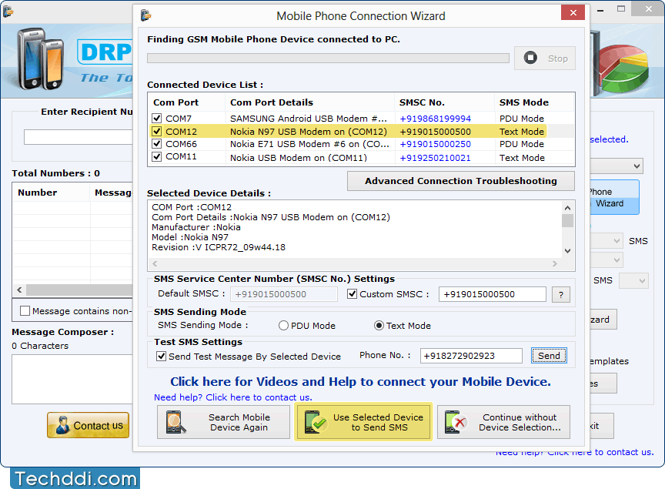Click right arrow of device details horizontal scrollbar

pyautogui.click(x=555, y=263)
